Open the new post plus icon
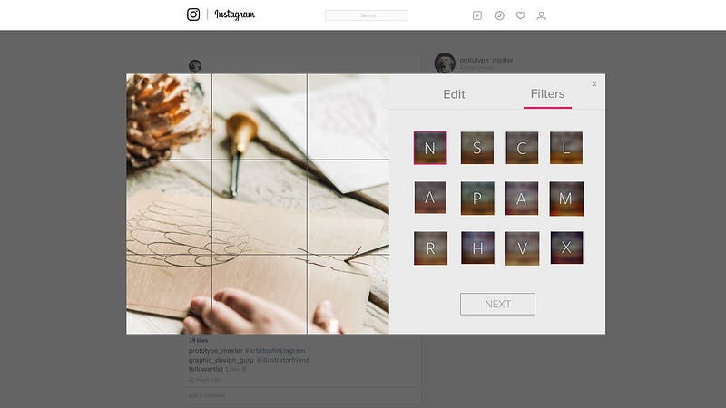Viewport: 726px width, 408px height. 477,15
